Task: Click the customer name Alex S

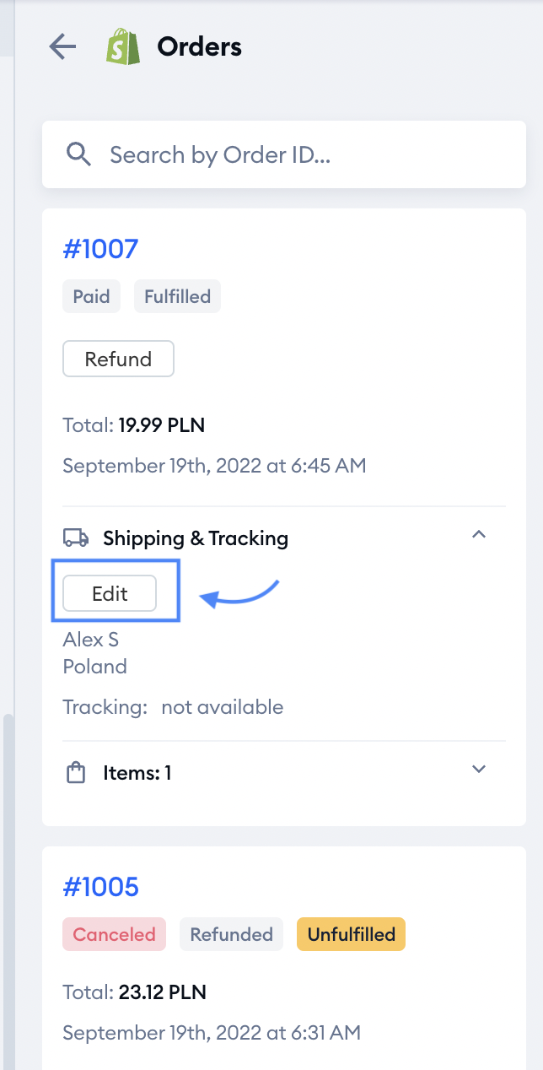Action: coord(90,640)
